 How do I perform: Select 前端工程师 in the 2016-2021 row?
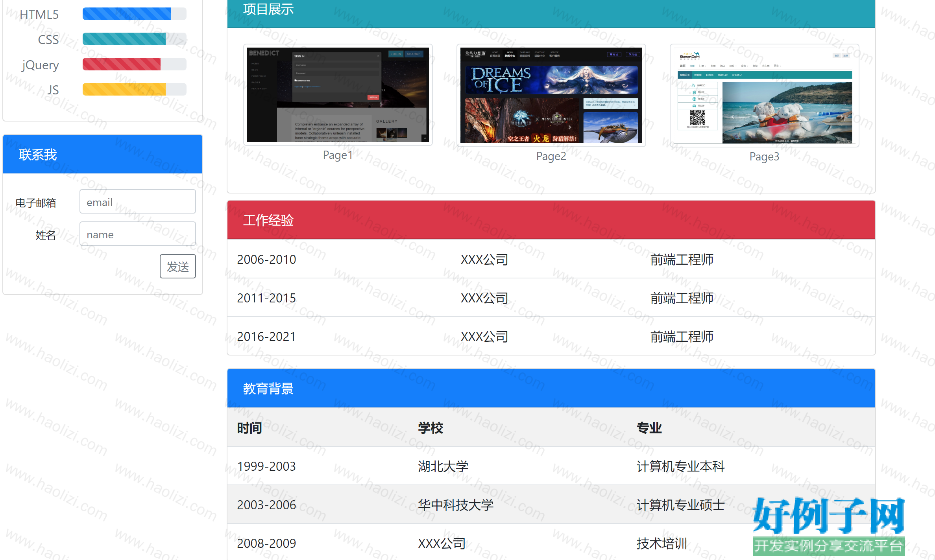tap(682, 337)
